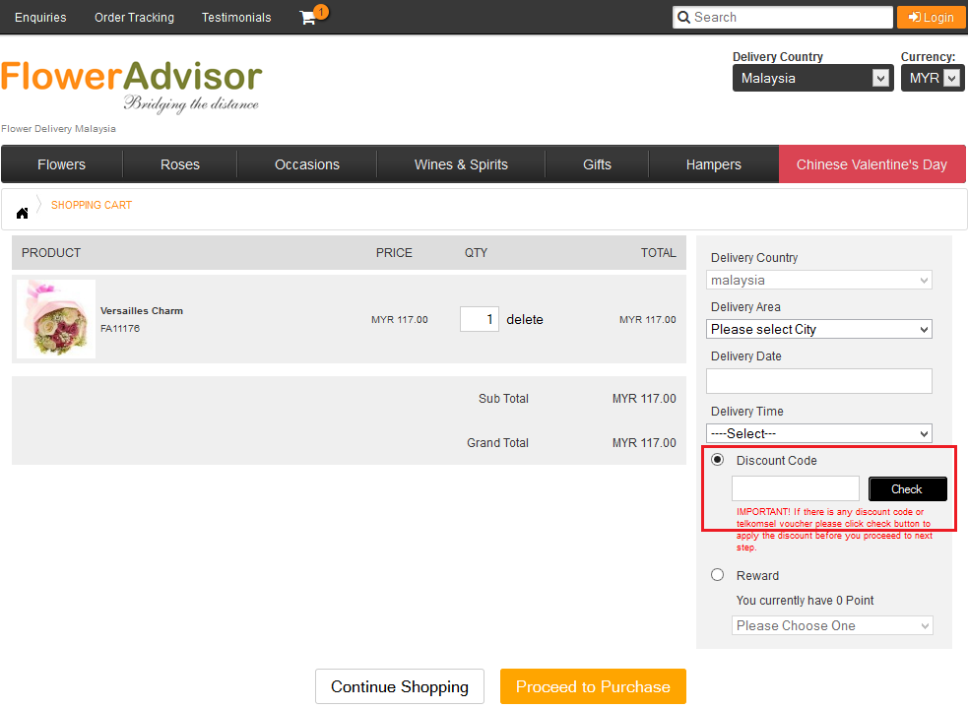Open the Please Choose One reward dropdown

click(832, 625)
